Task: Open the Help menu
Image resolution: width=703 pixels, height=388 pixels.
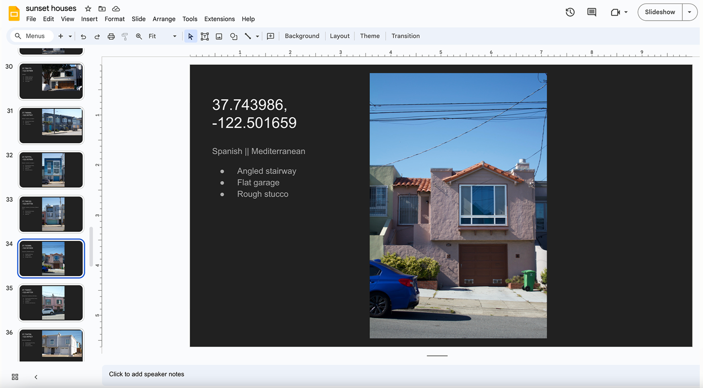Action: [248, 19]
